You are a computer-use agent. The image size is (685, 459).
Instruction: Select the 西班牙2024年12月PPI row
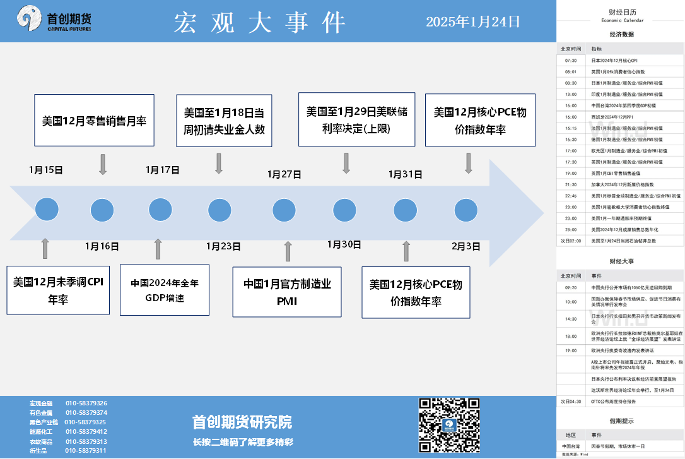(620, 117)
